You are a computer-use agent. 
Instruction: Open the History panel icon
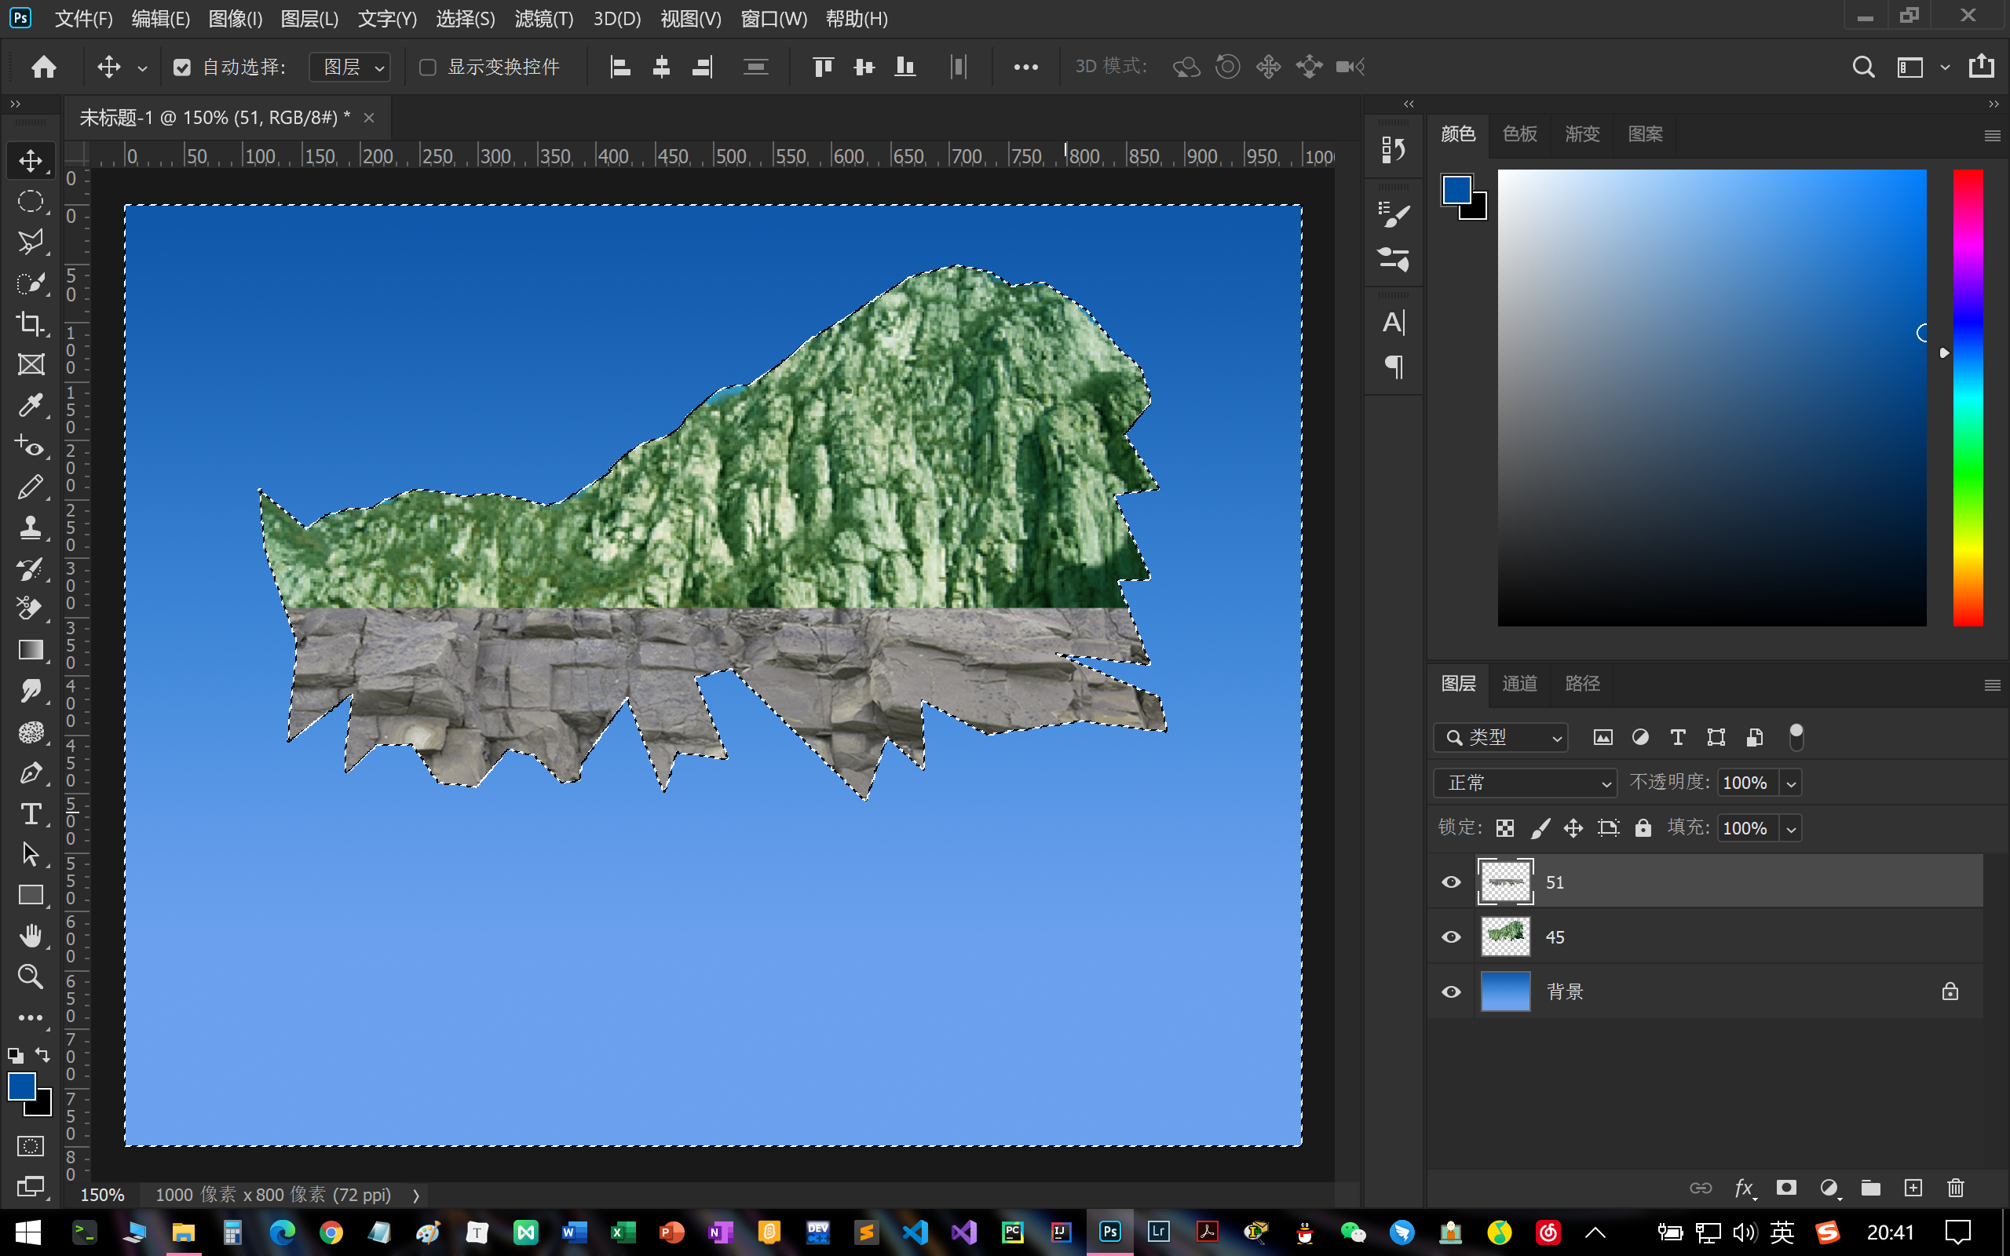click(x=1393, y=149)
